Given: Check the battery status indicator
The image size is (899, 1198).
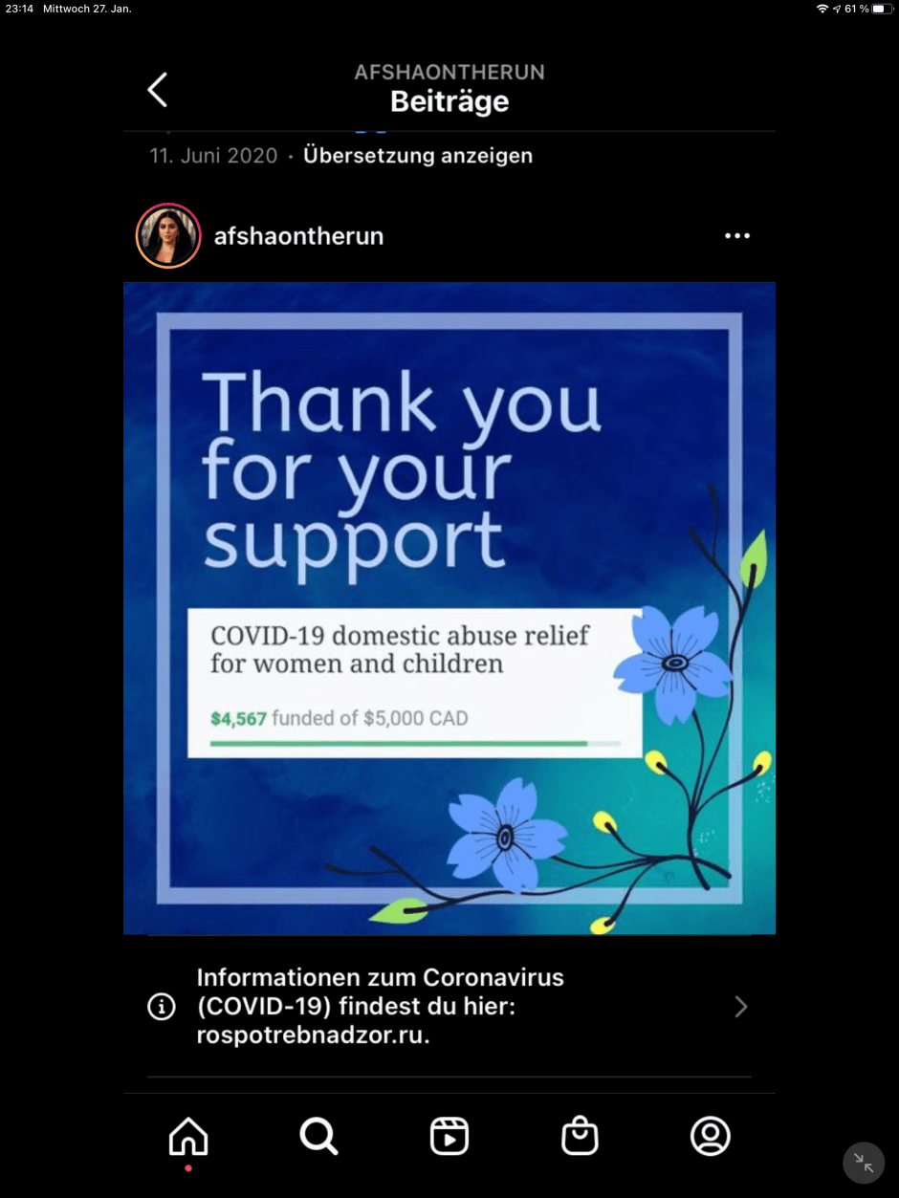Looking at the screenshot, I should [880, 9].
